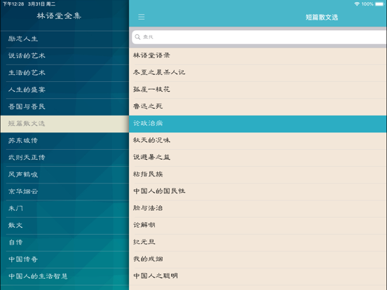The width and height of the screenshot is (387, 290).
Task: Open the essay 论解嘲
Action: 258,226
